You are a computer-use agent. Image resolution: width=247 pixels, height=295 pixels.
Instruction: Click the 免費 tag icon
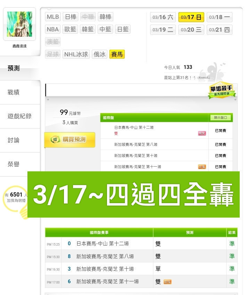point(202,133)
